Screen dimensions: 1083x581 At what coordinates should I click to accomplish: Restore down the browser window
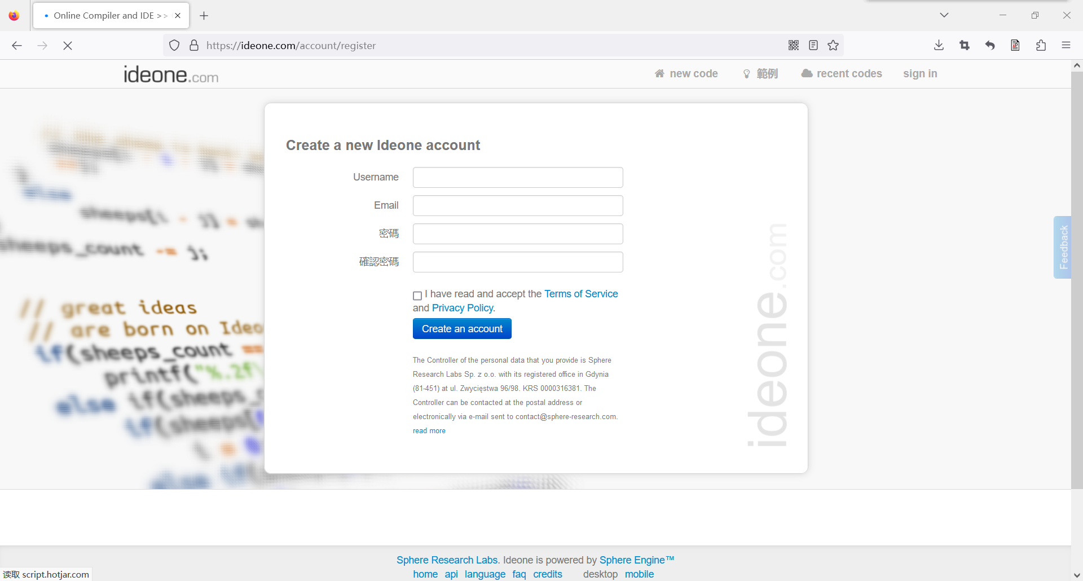click(x=1034, y=15)
